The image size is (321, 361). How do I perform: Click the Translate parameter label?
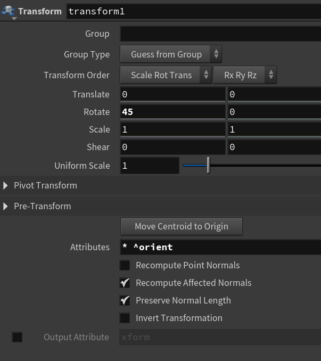(91, 94)
